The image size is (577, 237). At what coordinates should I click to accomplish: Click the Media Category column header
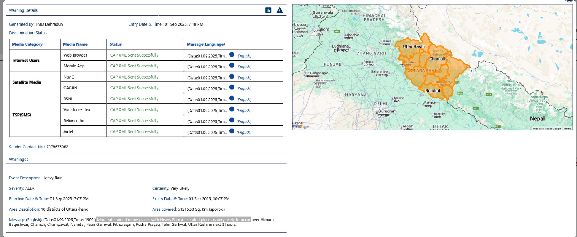tap(27, 44)
